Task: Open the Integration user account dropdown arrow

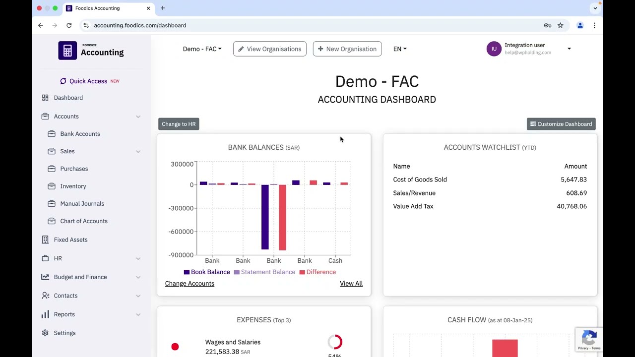Action: click(569, 49)
